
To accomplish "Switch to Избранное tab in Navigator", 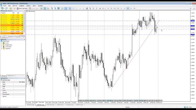I will click(x=11, y=76).
